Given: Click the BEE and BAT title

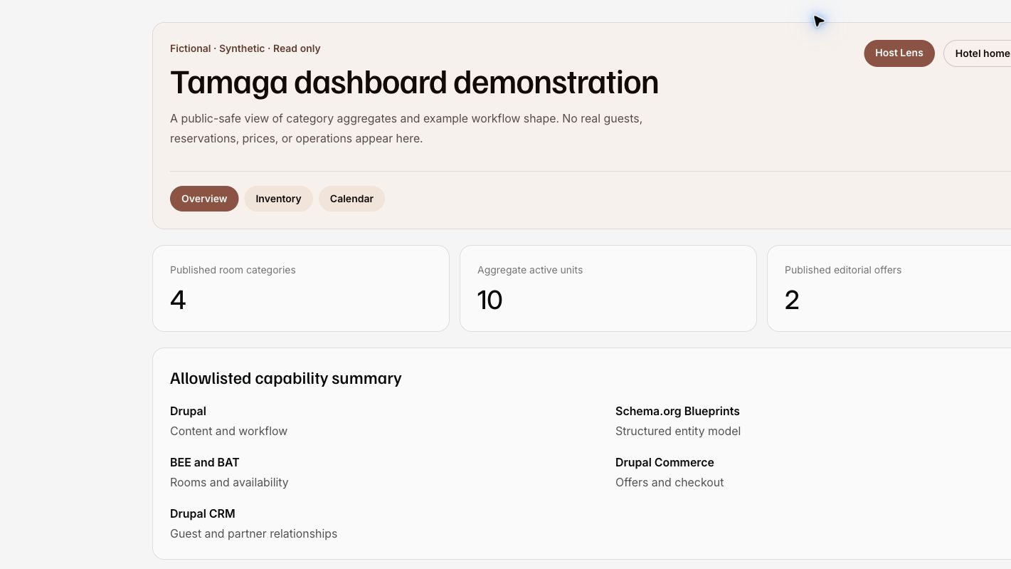Looking at the screenshot, I should pos(204,462).
